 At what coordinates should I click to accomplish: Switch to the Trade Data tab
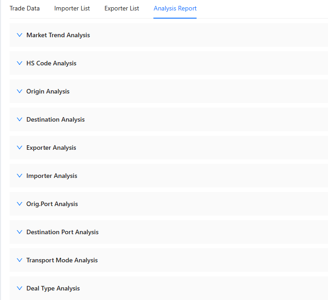25,8
